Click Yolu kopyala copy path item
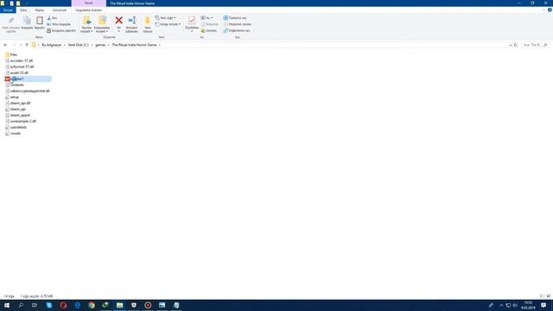Image resolution: width=553 pixels, height=311 pixels. click(59, 24)
